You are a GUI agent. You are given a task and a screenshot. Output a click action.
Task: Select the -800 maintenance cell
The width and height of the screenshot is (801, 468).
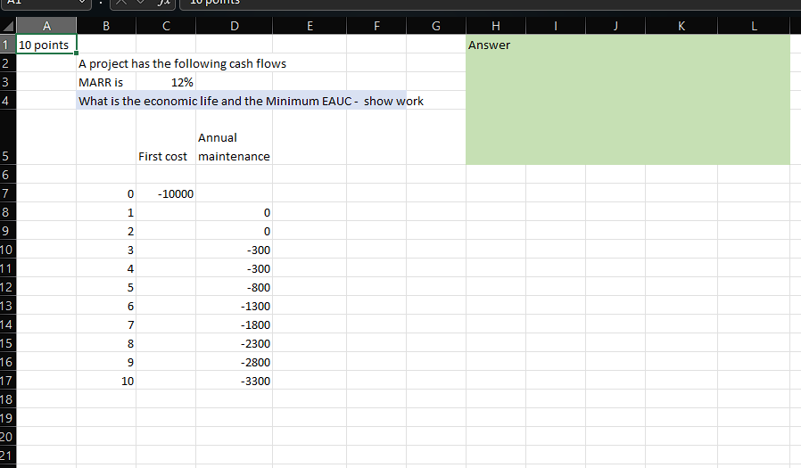235,287
